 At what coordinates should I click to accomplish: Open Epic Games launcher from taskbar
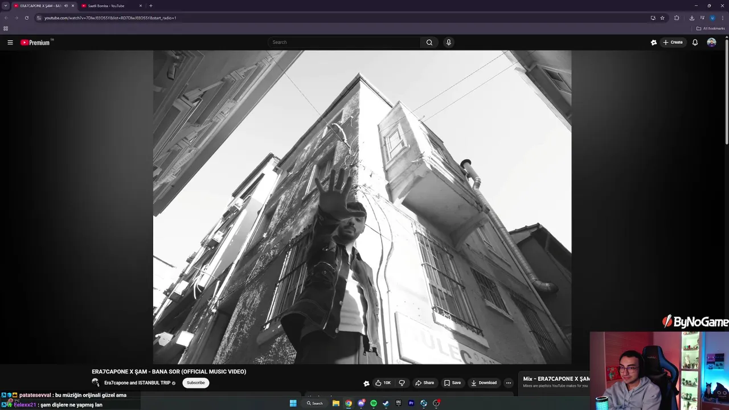coord(399,403)
